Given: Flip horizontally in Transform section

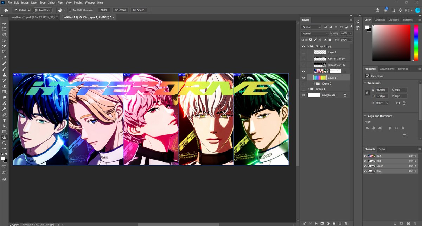Looking at the screenshot, I should tap(398, 103).
